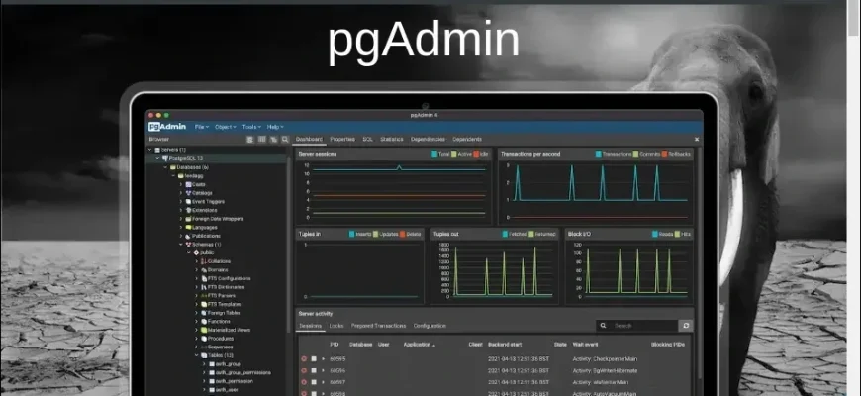
Task: Sort by the Application column header
Action: (418, 344)
